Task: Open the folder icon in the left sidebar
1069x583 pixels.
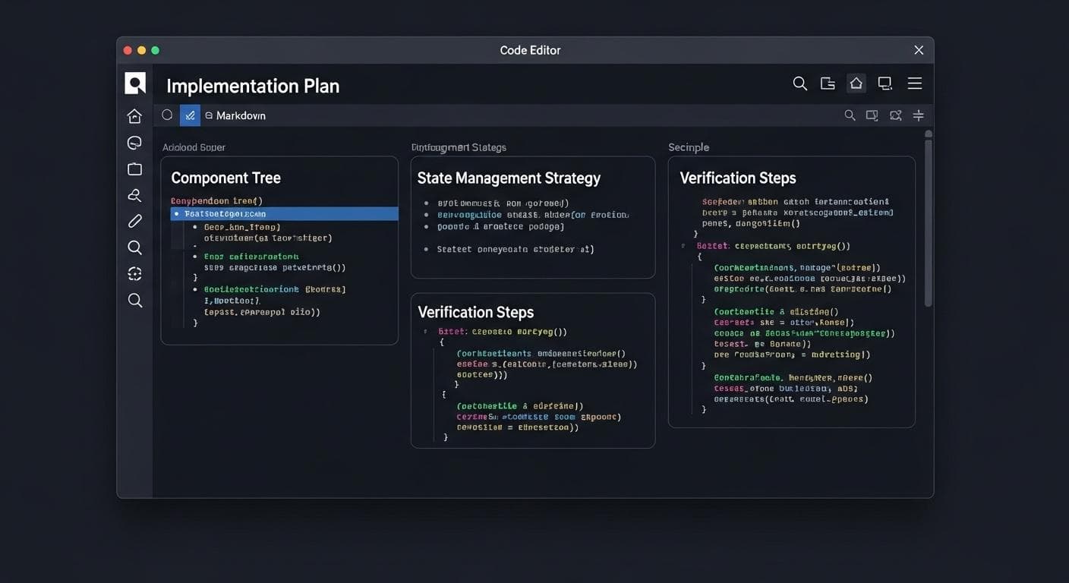Action: 134,169
